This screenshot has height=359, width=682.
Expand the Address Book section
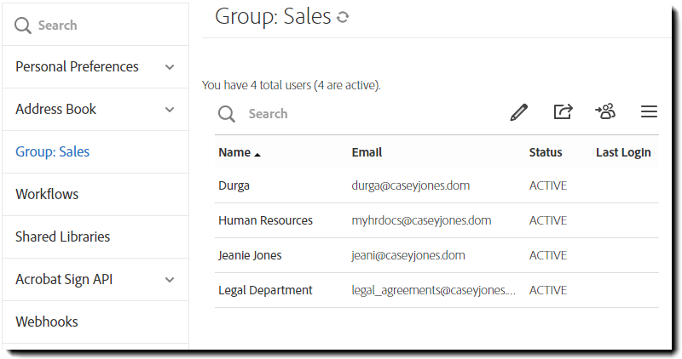(170, 110)
